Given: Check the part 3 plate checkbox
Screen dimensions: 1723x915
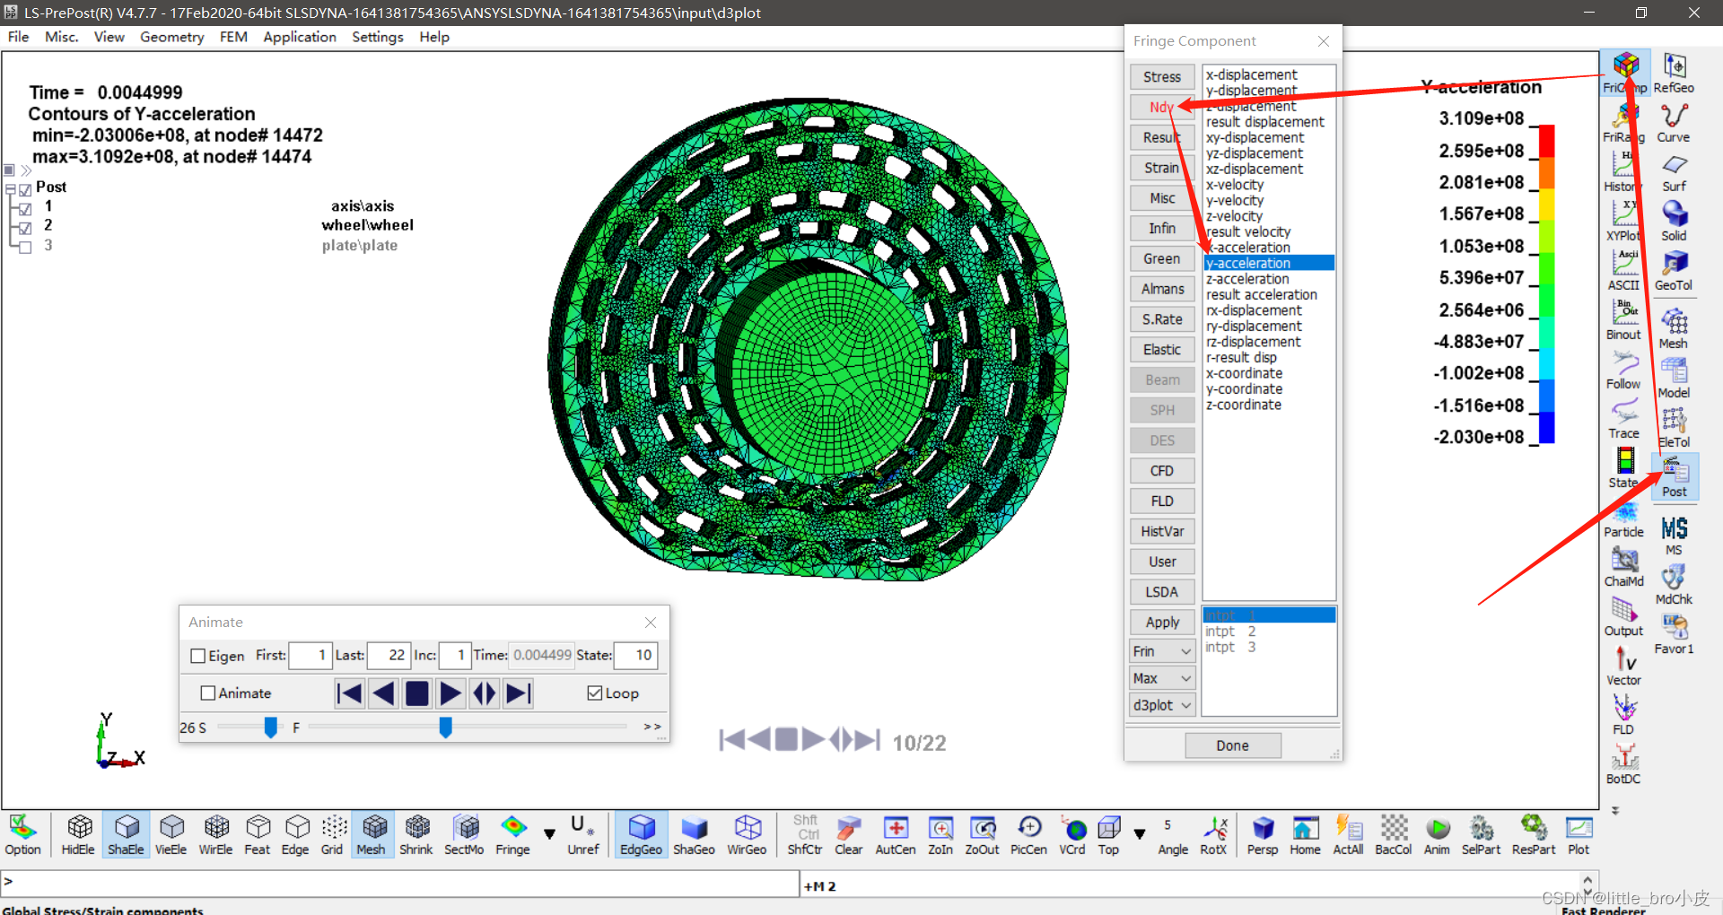Looking at the screenshot, I should pyautogui.click(x=25, y=247).
